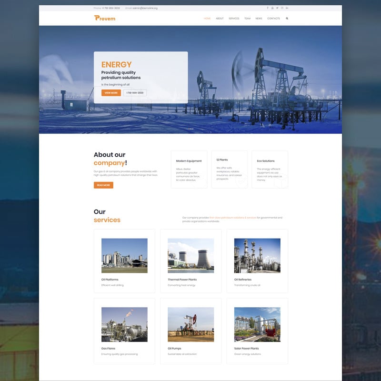Screen dimensions: 381x381
Task: Select the Solar Power Plants thumbnail
Action: tap(257, 324)
